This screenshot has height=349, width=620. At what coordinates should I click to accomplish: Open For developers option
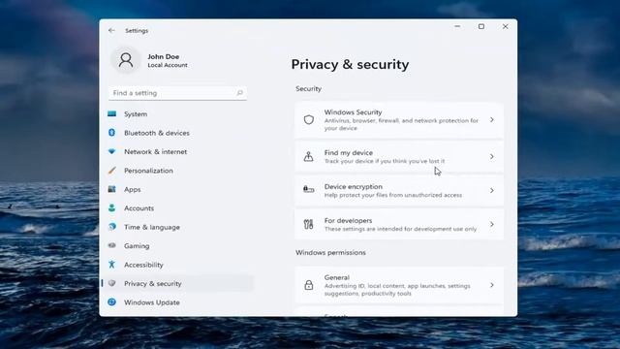click(399, 224)
